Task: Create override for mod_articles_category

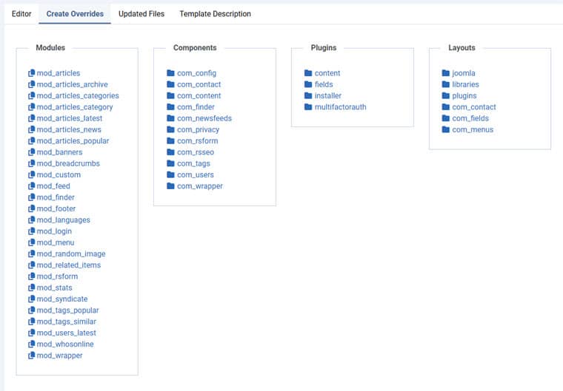Action: [x=75, y=106]
